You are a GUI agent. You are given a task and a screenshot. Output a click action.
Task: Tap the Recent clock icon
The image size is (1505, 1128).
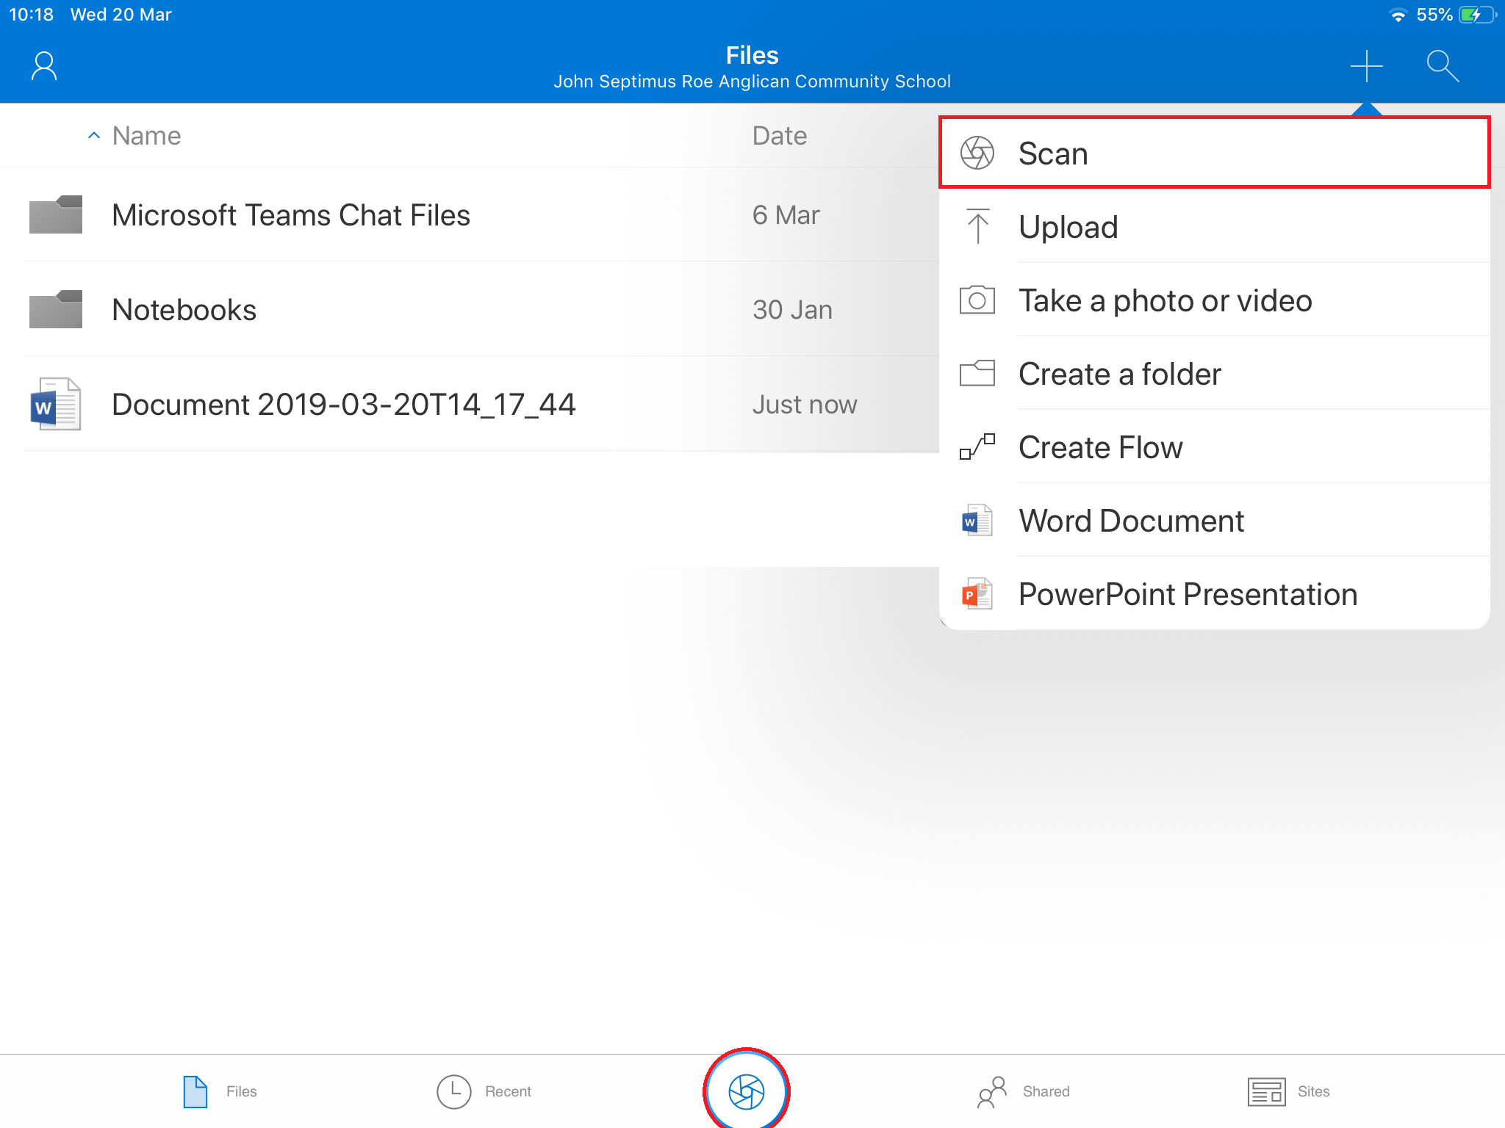point(453,1091)
